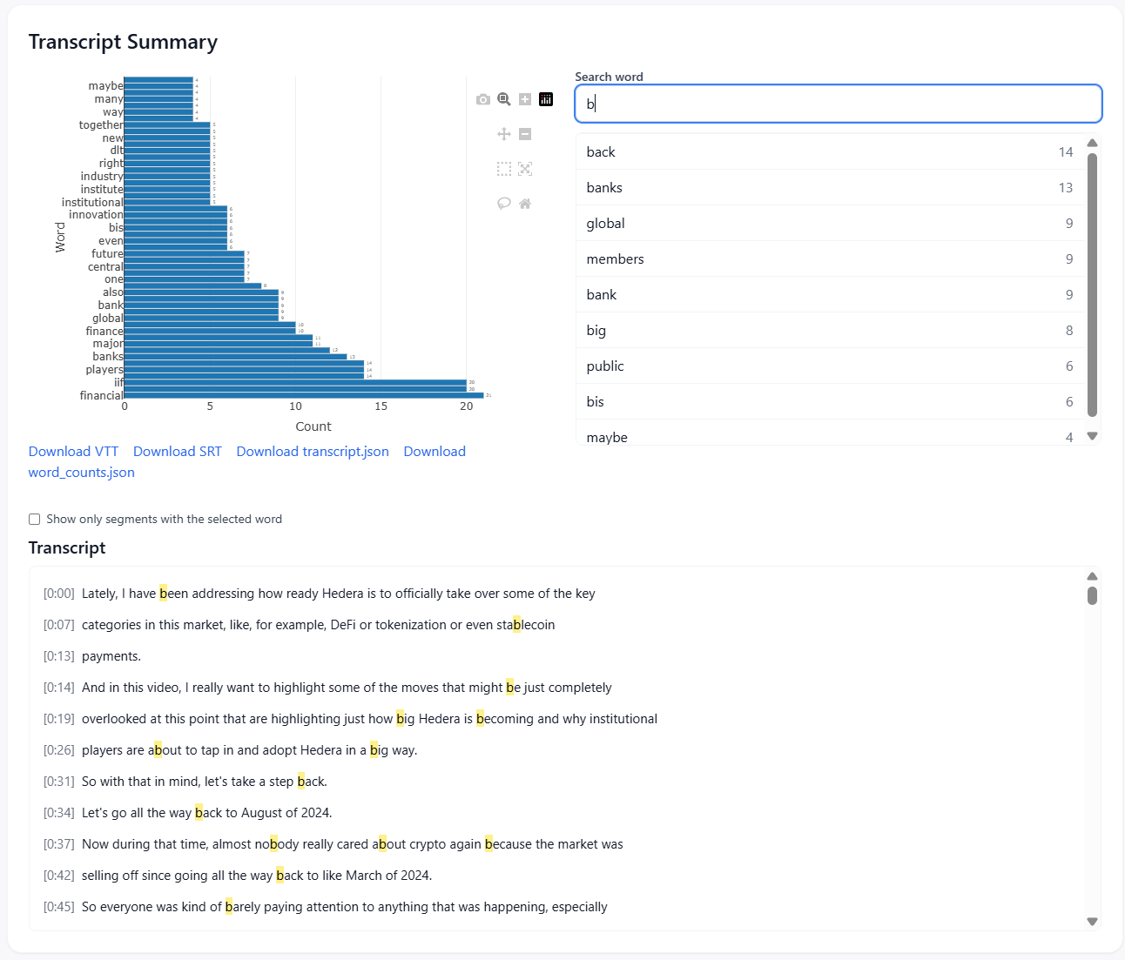The height and width of the screenshot is (960, 1125).
Task: Activate Box Select on the chart
Action: click(x=504, y=169)
